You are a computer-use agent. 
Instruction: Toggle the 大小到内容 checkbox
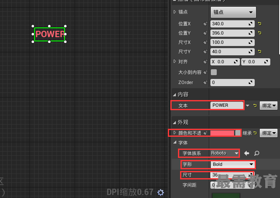pyautogui.click(x=214, y=72)
